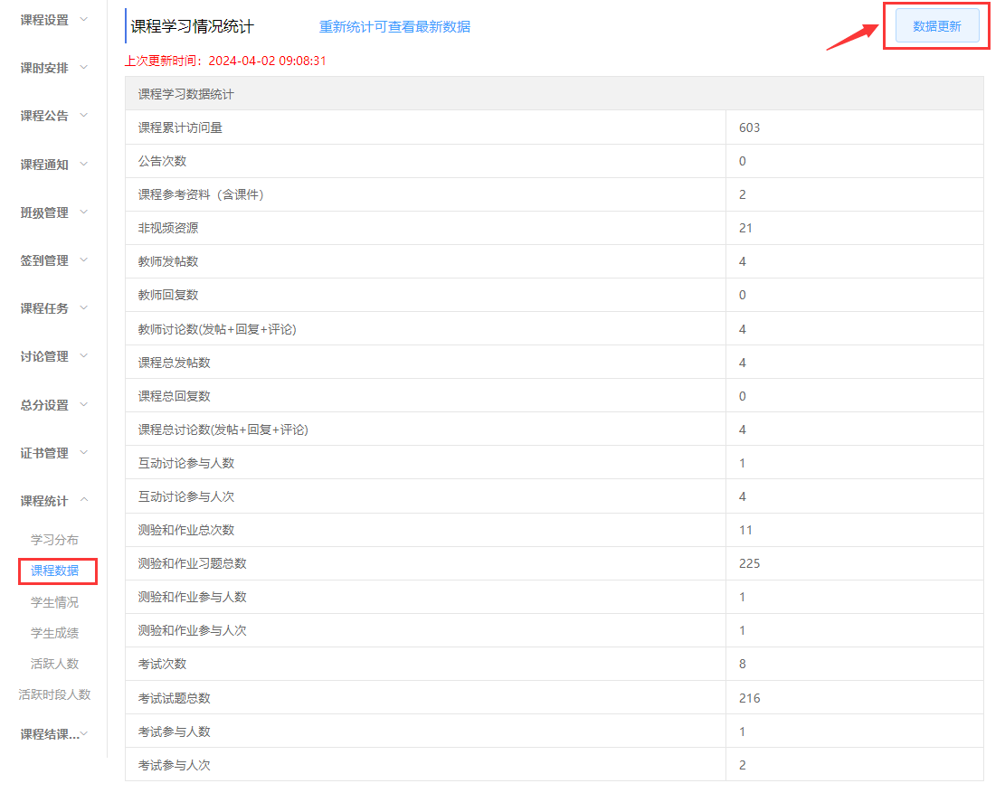Select 课程数据 in the sidebar
This screenshot has height=793, width=1005.
pyautogui.click(x=54, y=571)
